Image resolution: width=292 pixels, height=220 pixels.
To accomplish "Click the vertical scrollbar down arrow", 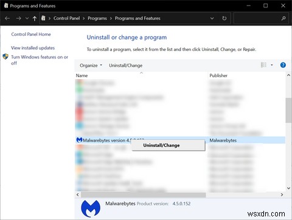I will pos(288,188).
